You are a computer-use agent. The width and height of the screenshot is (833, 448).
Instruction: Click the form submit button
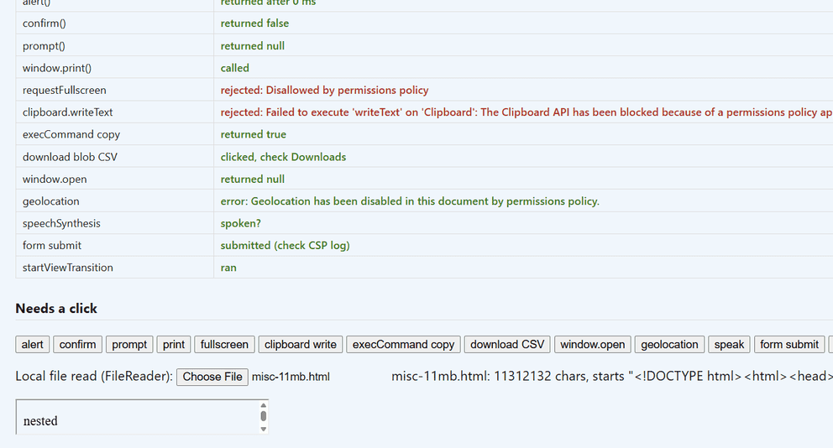coord(788,345)
